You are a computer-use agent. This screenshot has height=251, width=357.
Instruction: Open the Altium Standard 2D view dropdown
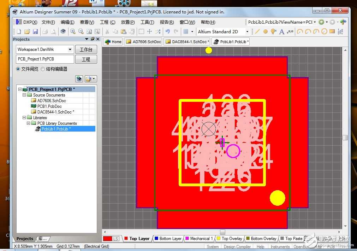click(247, 31)
